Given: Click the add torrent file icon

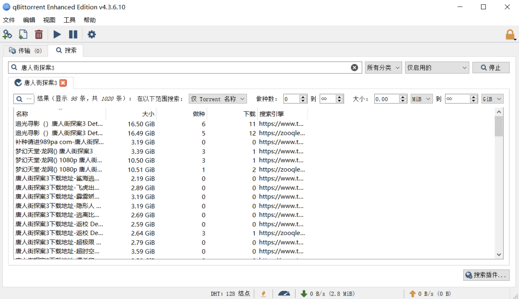Looking at the screenshot, I should pos(23,35).
